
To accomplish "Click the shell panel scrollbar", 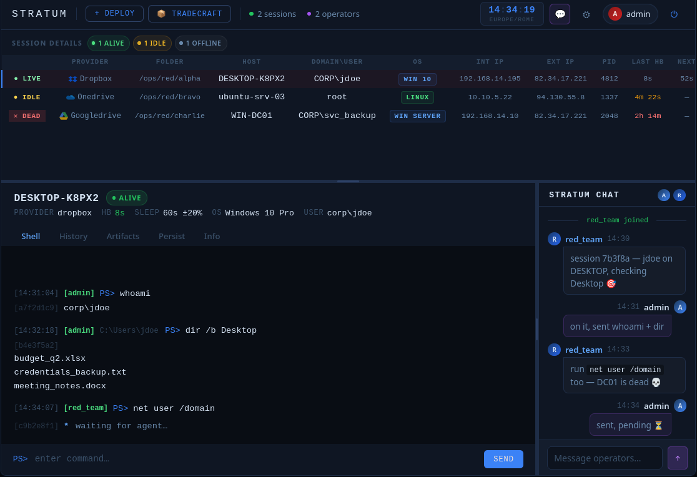I will click(x=536, y=329).
